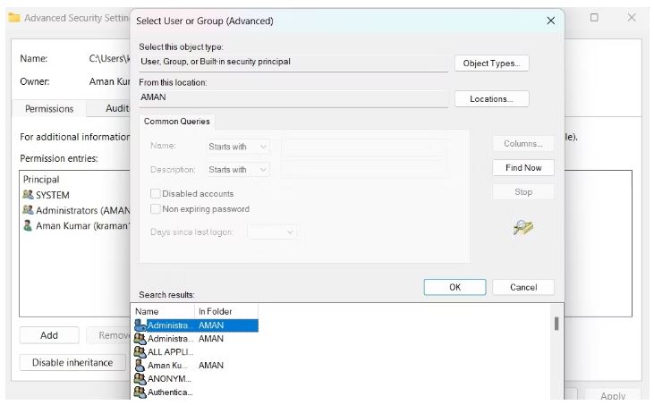The height and width of the screenshot is (405, 654).
Task: Open the Name 'Starts with' dropdown
Action: pyautogui.click(x=238, y=147)
